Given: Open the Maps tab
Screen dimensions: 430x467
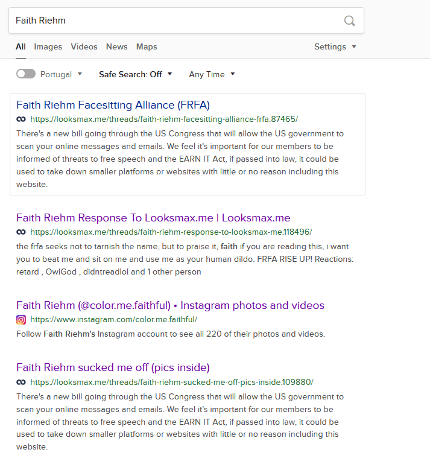Looking at the screenshot, I should click(147, 46).
